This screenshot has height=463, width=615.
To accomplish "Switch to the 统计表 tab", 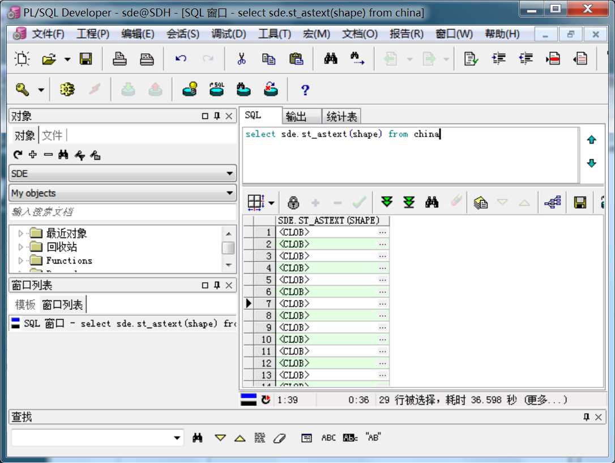I will pos(341,117).
